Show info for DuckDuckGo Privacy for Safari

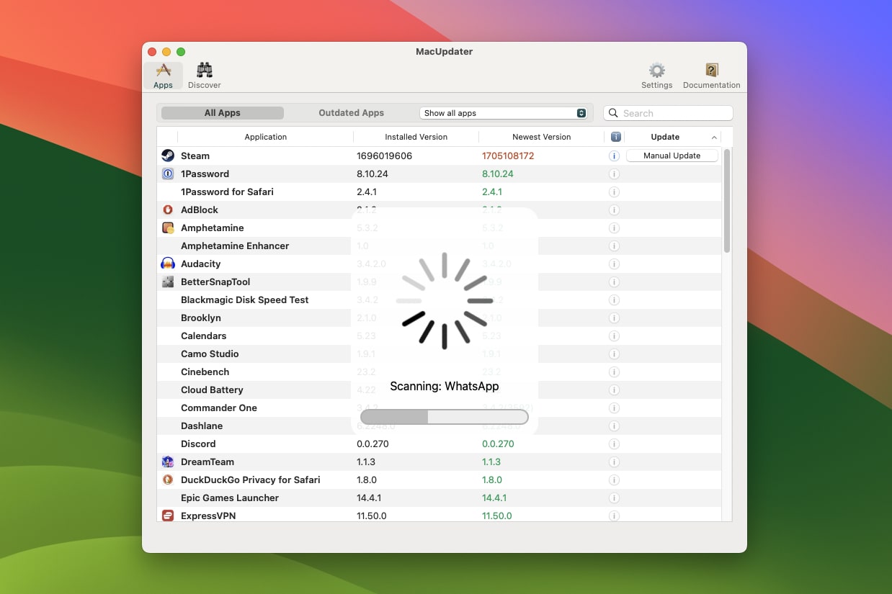point(615,480)
